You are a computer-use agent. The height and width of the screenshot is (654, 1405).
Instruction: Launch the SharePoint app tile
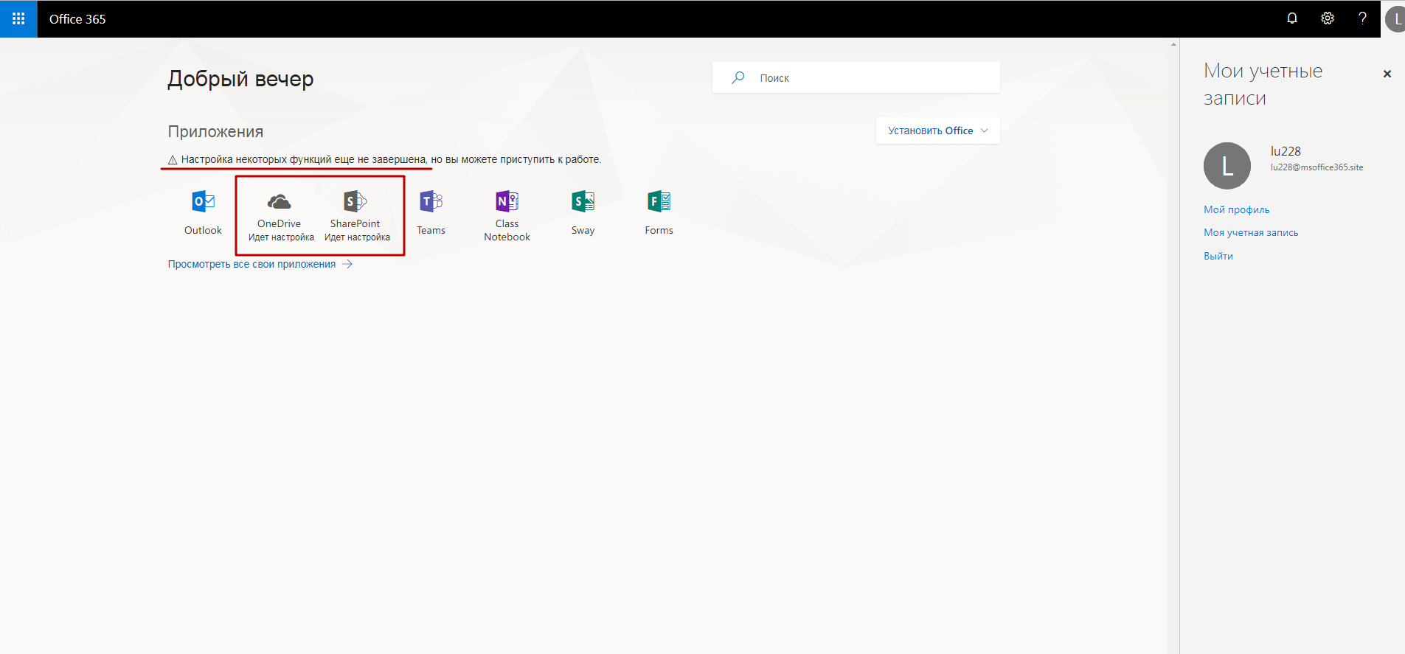pos(355,215)
